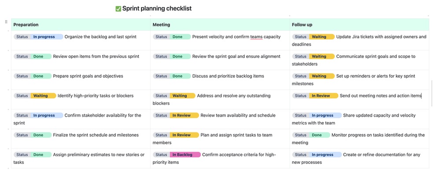Click In progress status for Confirm stakeholder availability
The height and width of the screenshot is (177, 440).
[44, 116]
